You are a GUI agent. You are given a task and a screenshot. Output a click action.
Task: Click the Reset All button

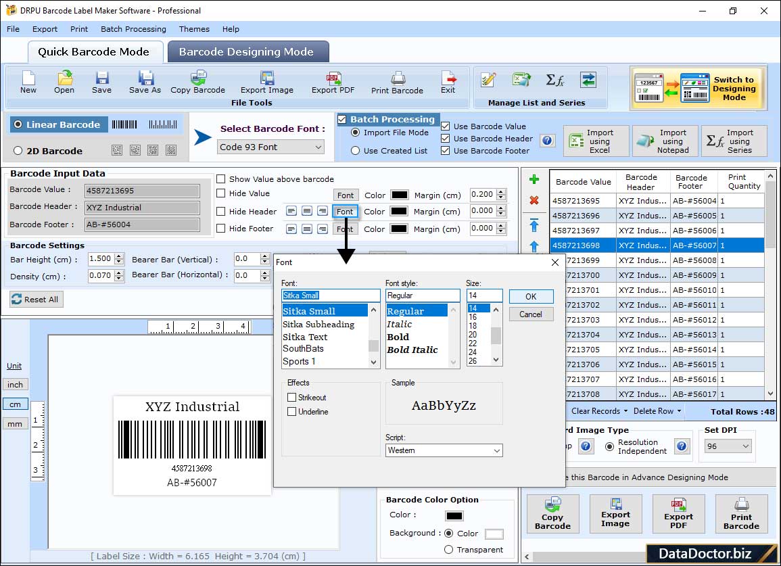(x=37, y=300)
